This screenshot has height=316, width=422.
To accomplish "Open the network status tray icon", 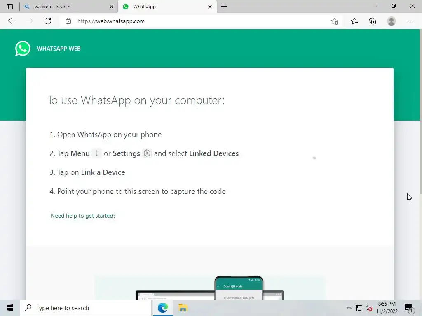I will click(x=359, y=308).
